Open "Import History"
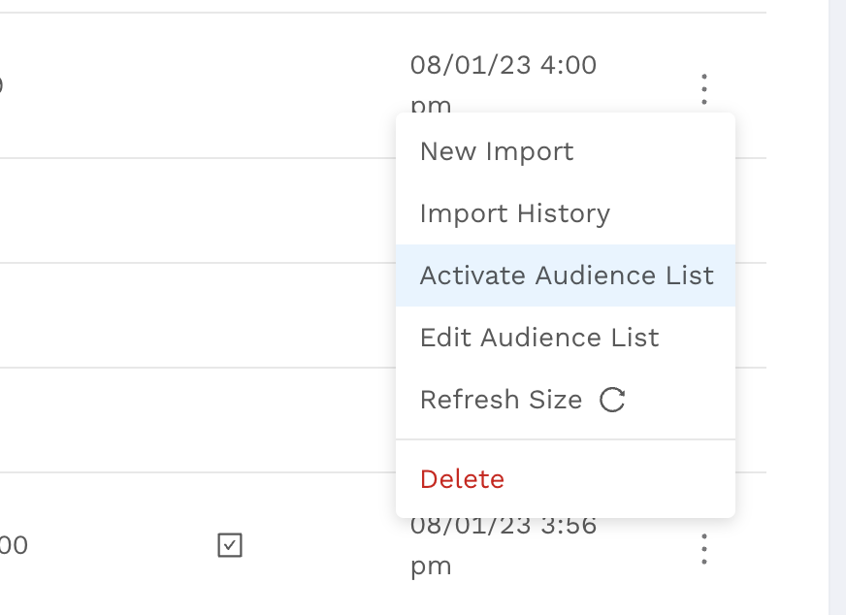The height and width of the screenshot is (615, 846). pos(514,213)
